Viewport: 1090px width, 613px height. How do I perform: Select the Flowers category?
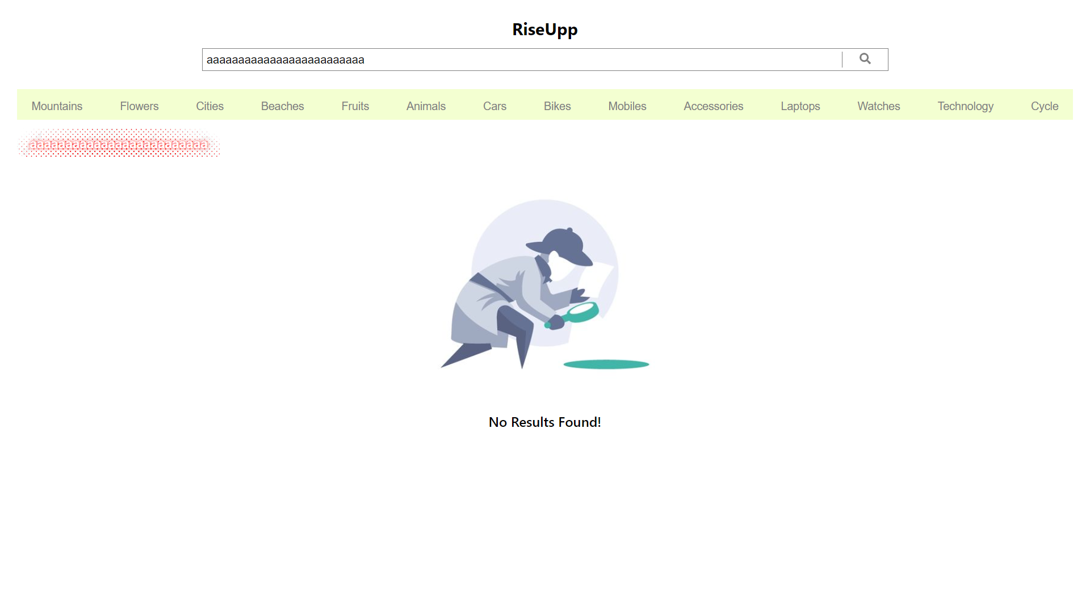(139, 106)
